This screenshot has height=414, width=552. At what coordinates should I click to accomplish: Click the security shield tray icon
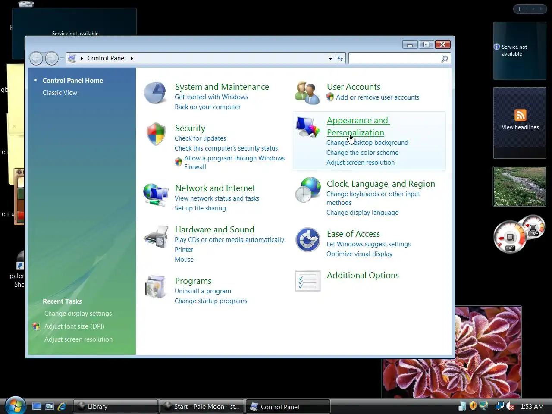coord(473,406)
